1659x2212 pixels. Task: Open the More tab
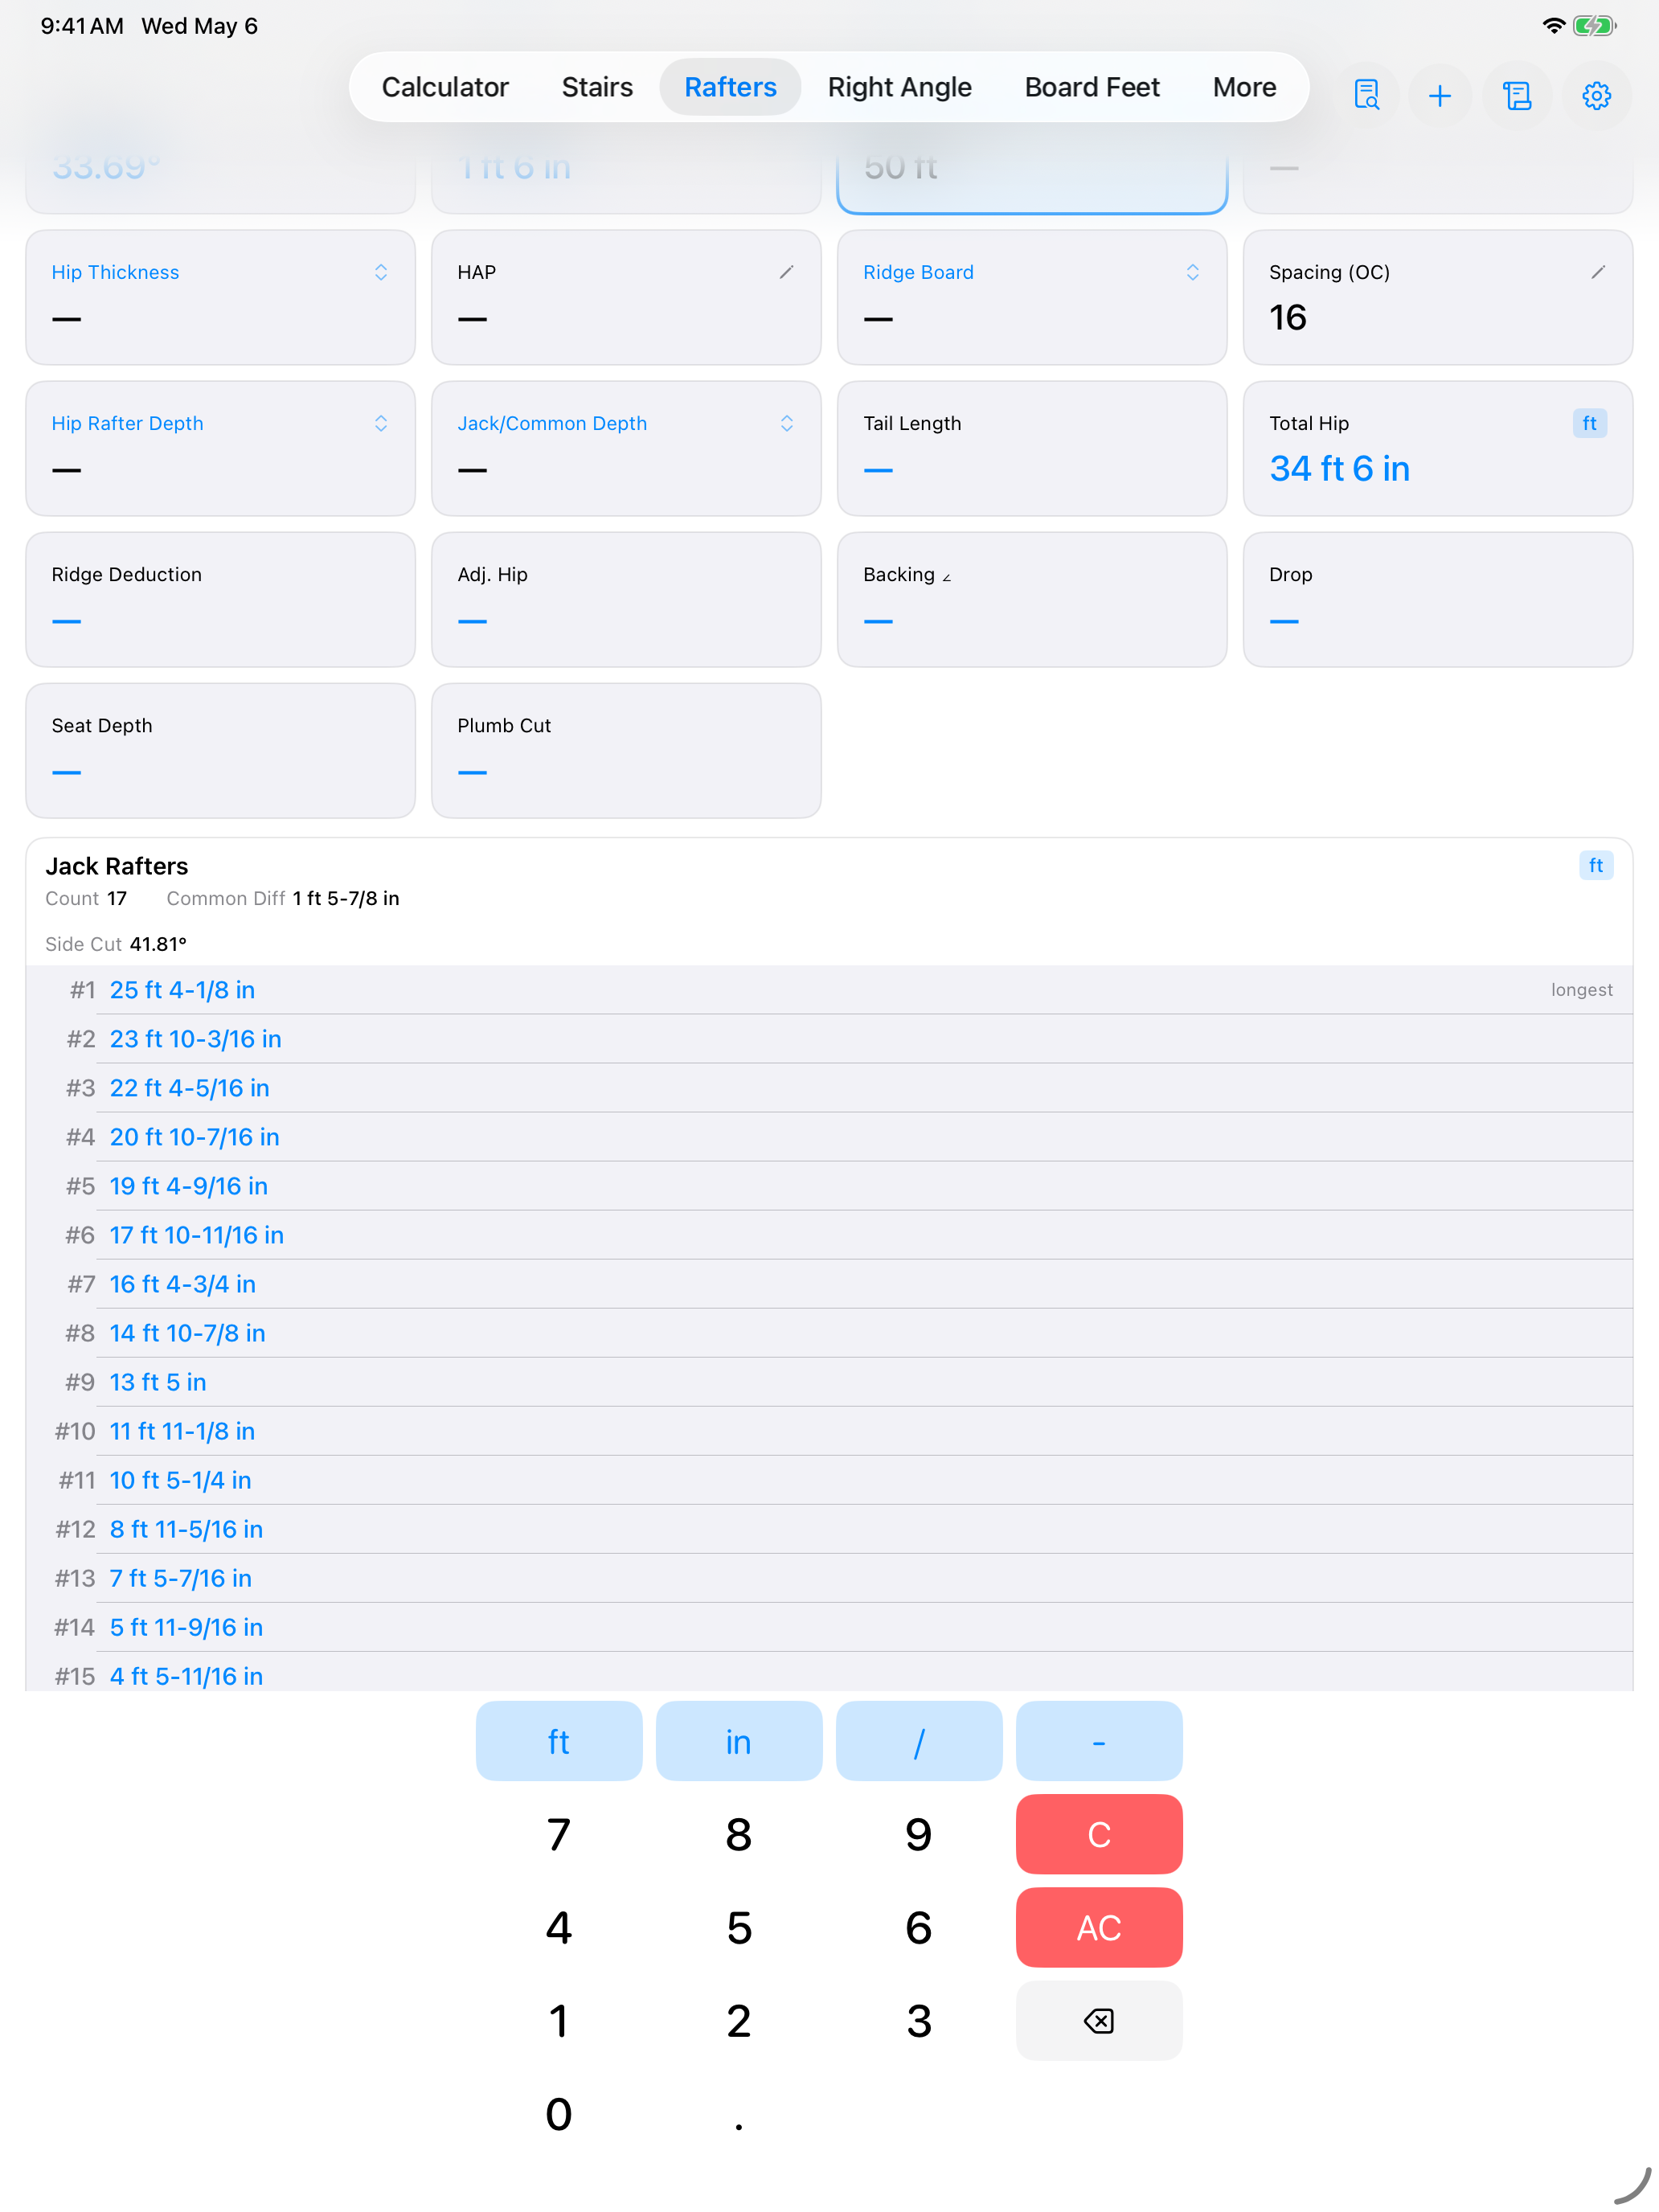pos(1244,87)
